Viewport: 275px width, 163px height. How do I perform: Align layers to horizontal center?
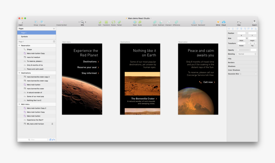[x=241, y=29]
